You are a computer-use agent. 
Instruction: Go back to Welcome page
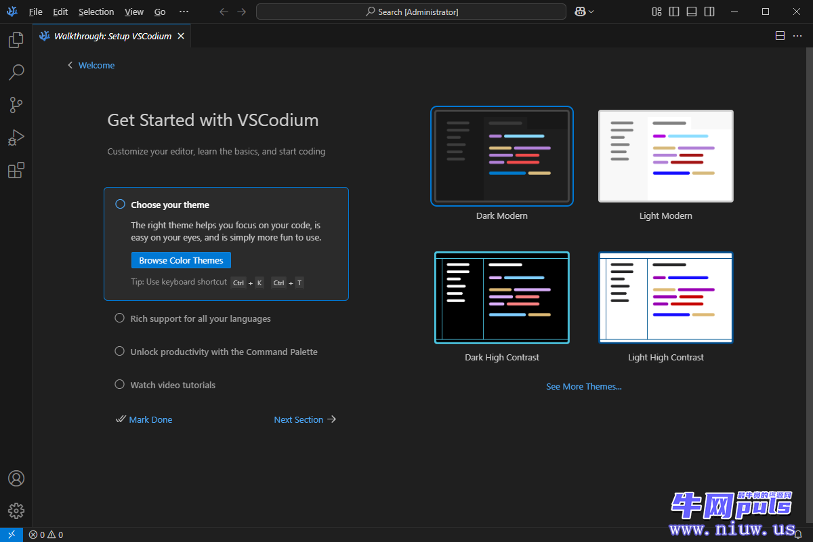point(91,65)
